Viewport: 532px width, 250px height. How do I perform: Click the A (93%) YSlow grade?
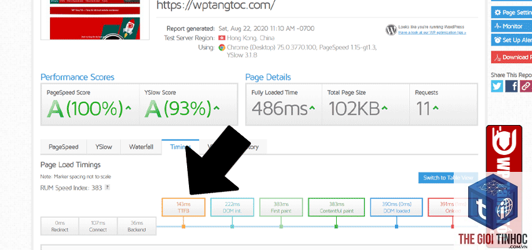pos(178,109)
